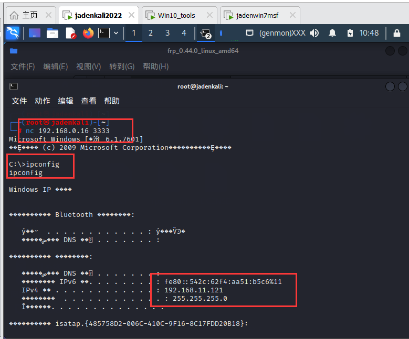
Task: Mute audio via the speaker icon
Action: [314, 33]
